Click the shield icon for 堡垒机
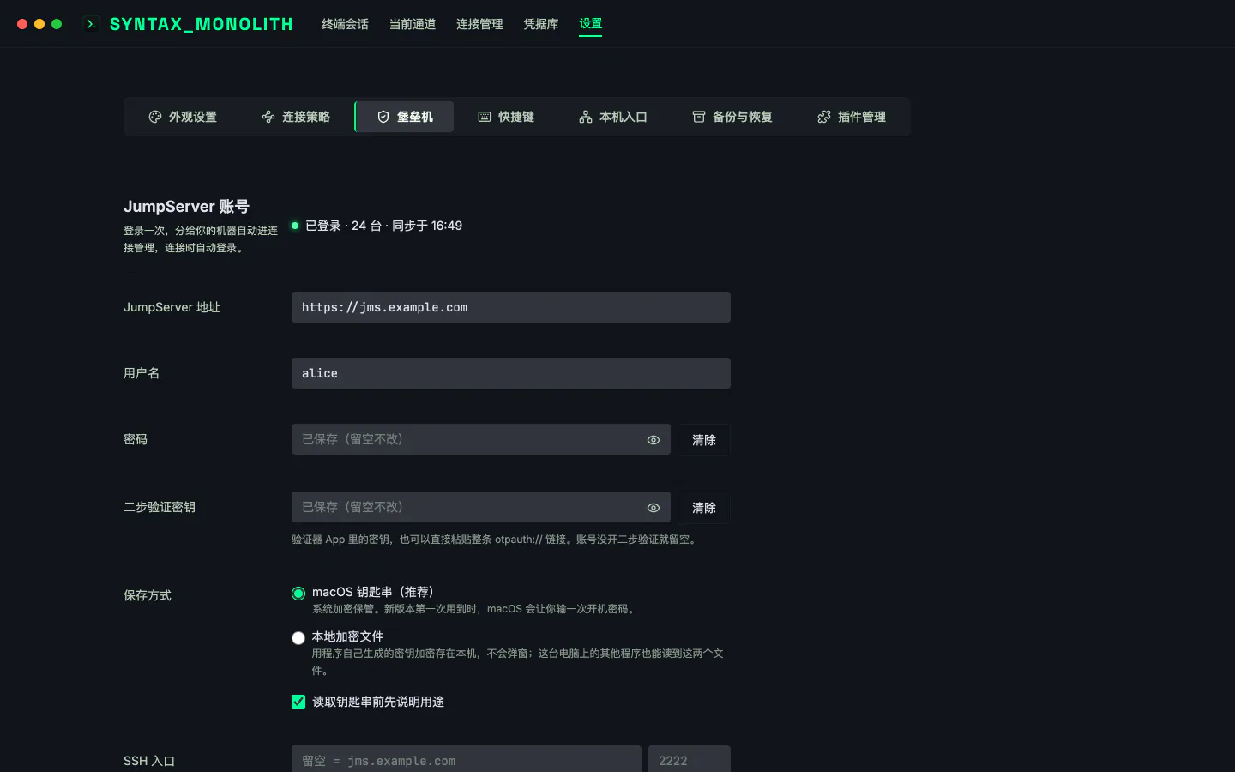 tap(383, 117)
